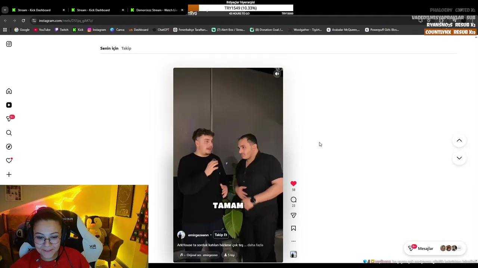Open Notifications heart in sidebar
The width and height of the screenshot is (478, 268).
(9, 160)
